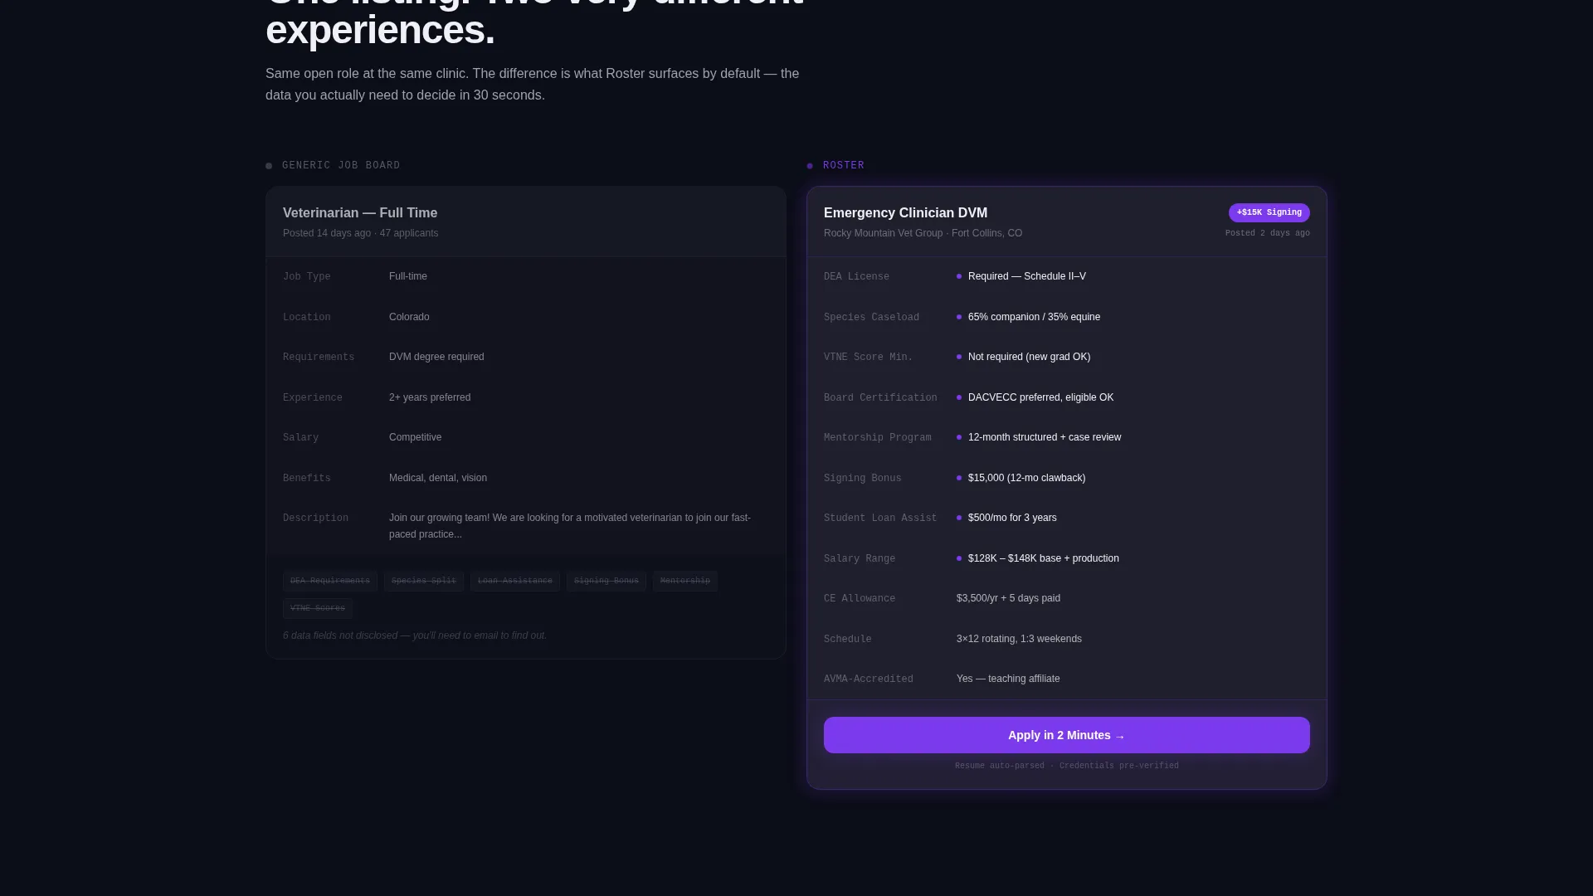Viewport: 1593px width, 896px height.
Task: Click the purple dot beside ROSTER label
Action: tap(810, 166)
